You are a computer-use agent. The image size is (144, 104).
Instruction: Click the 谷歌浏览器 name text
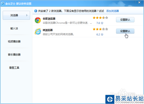tap(49, 19)
